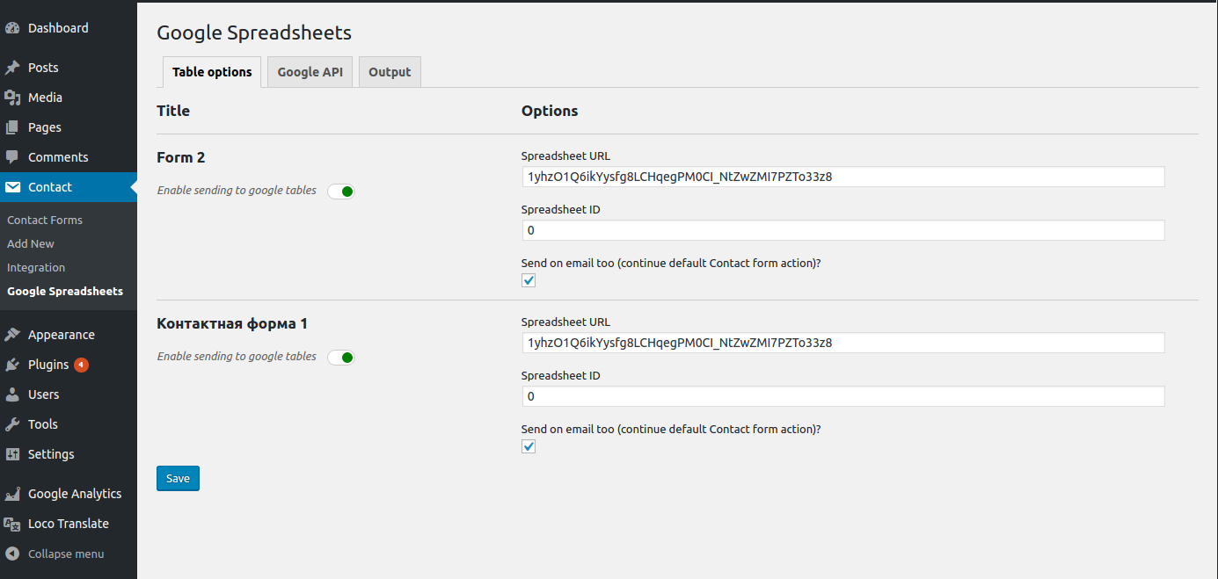The height and width of the screenshot is (579, 1218).
Task: Click the Appearance paintbrush icon
Action: pos(12,335)
